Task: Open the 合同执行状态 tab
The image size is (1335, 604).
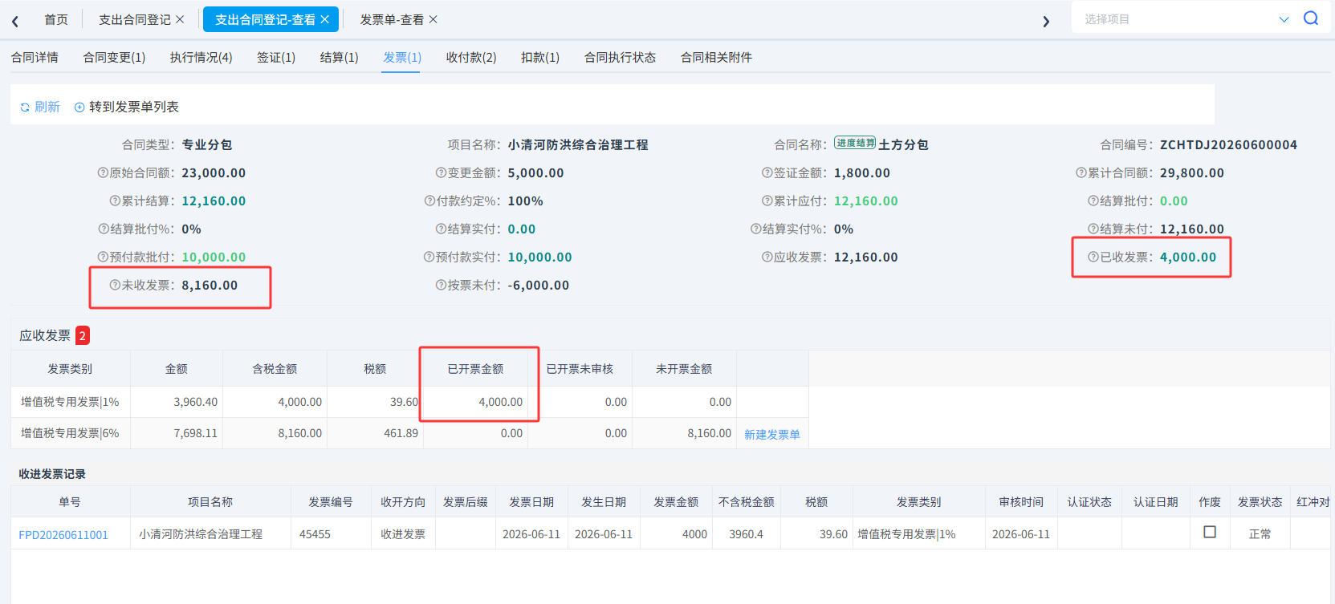Action: (620, 57)
